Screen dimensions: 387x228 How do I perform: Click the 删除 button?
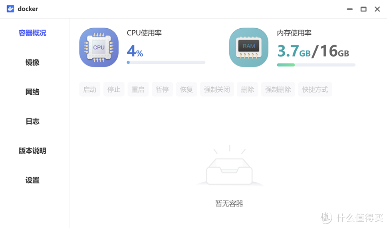(x=248, y=89)
